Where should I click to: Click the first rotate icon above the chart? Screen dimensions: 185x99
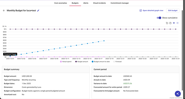click(167, 23)
